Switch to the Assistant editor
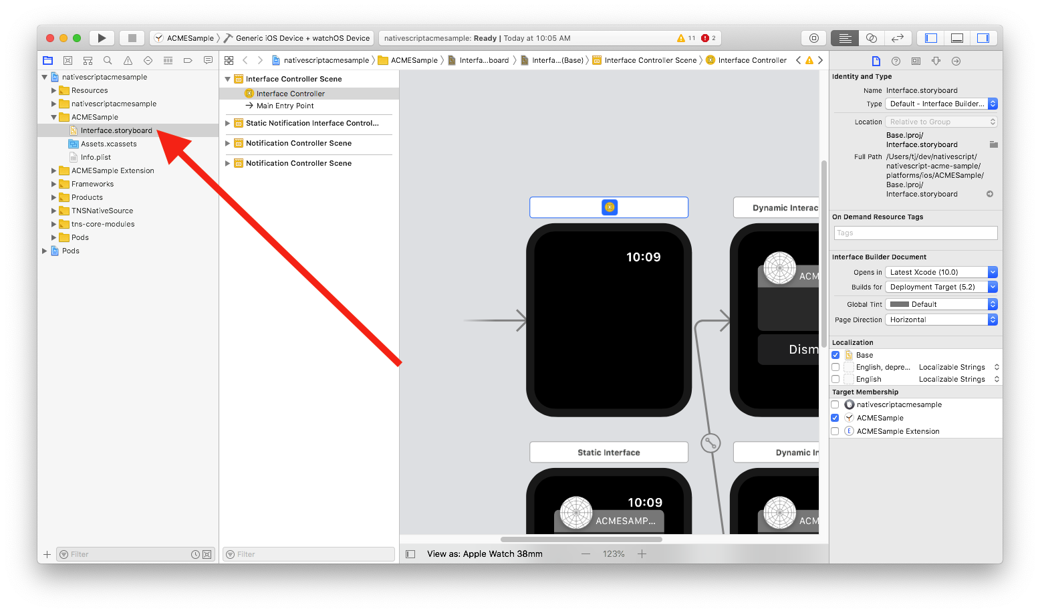Image resolution: width=1040 pixels, height=613 pixels. (x=871, y=38)
